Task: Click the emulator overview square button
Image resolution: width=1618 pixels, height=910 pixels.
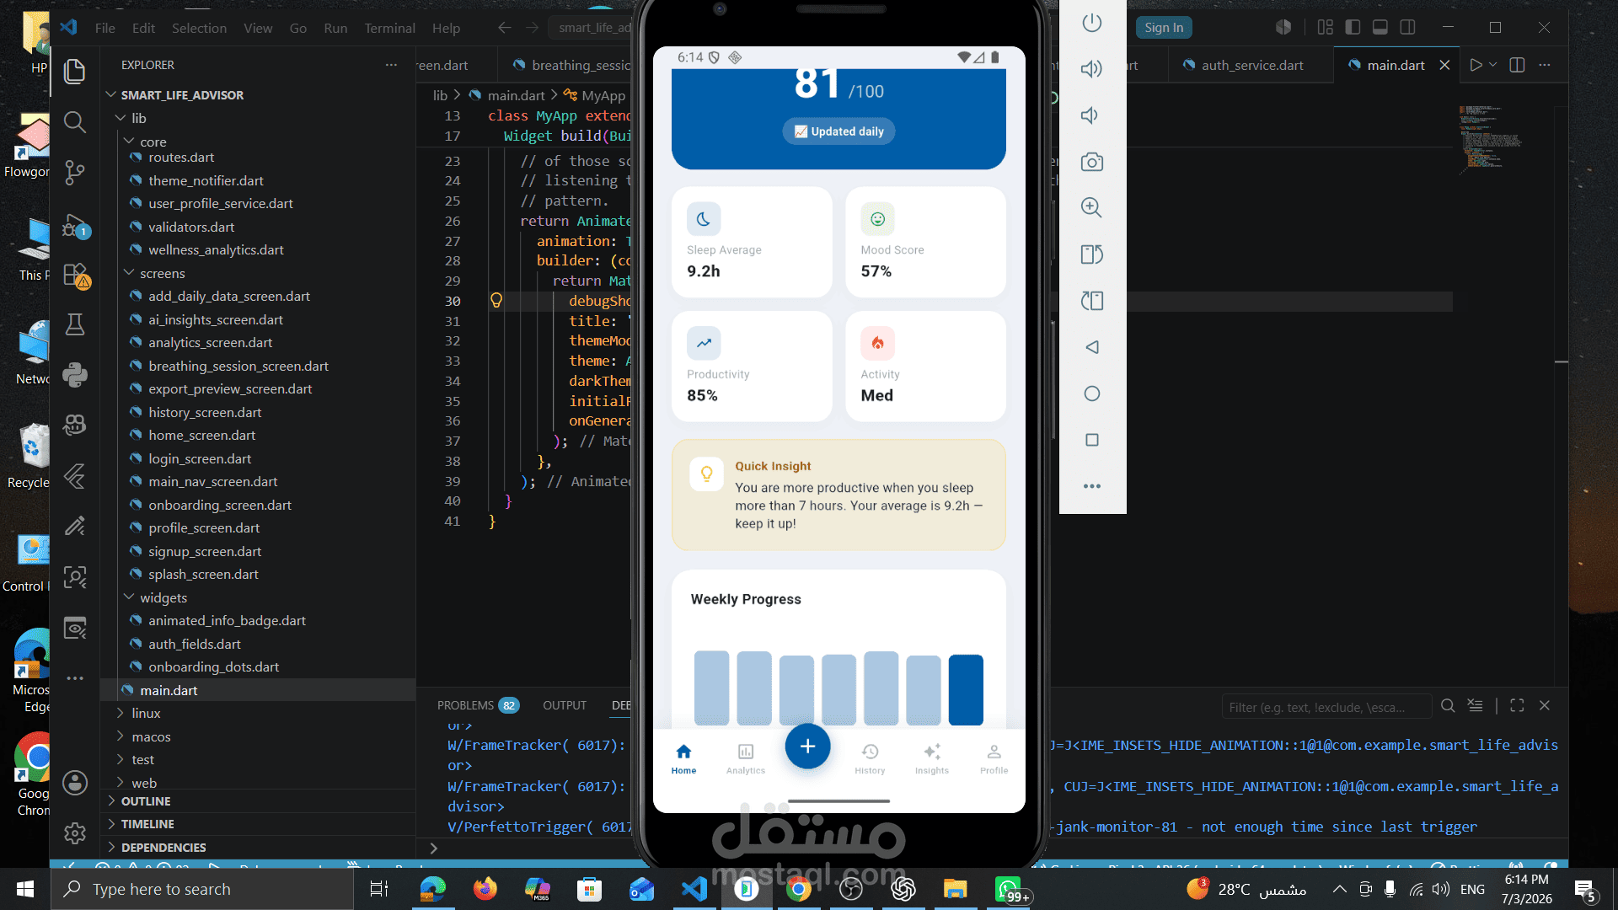Action: click(1092, 440)
